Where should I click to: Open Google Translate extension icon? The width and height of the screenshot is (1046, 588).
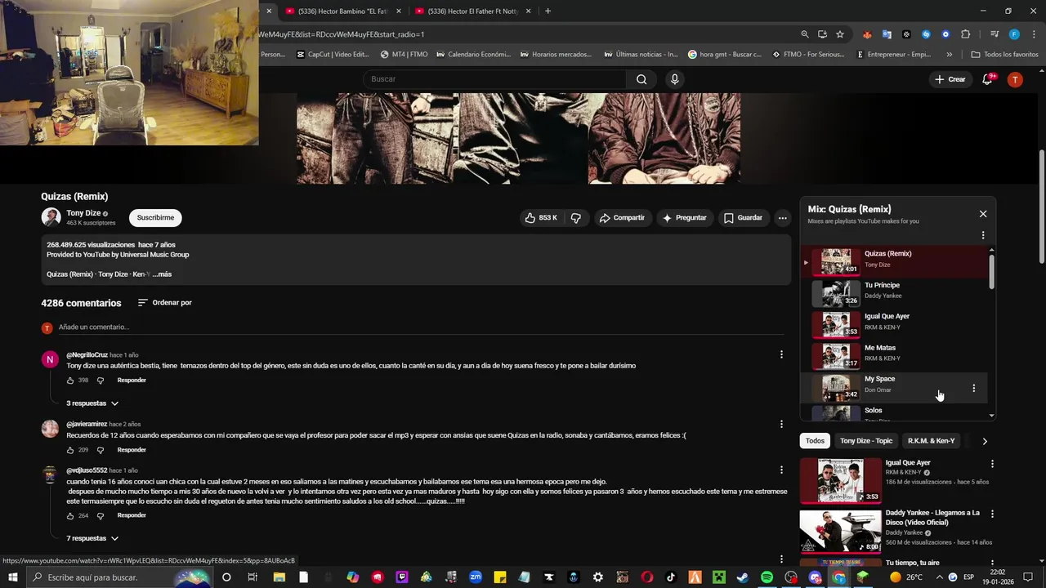(887, 34)
